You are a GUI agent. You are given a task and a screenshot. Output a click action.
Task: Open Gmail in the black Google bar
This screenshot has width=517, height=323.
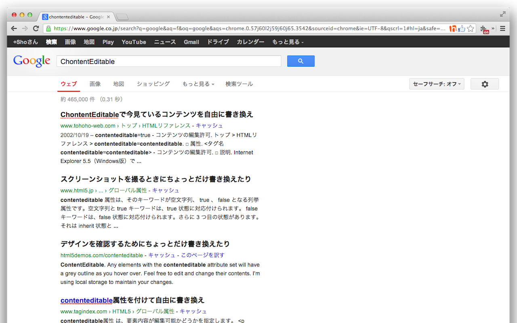[191, 42]
